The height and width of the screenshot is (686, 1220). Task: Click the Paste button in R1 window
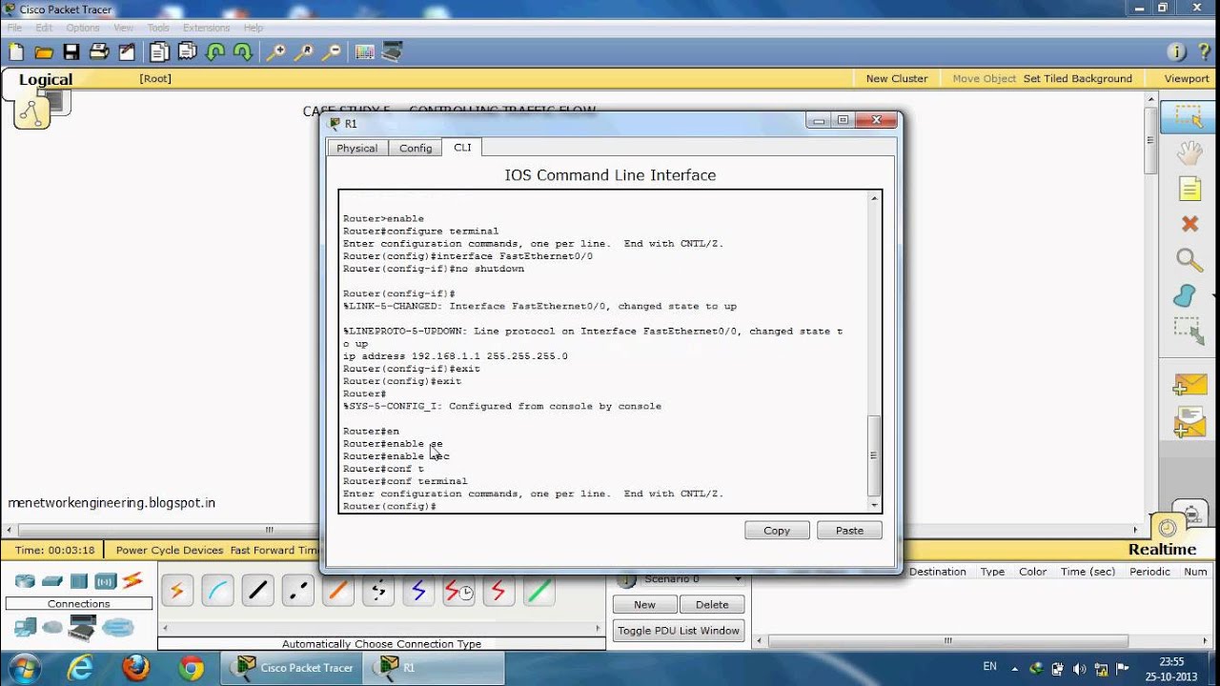pos(849,531)
